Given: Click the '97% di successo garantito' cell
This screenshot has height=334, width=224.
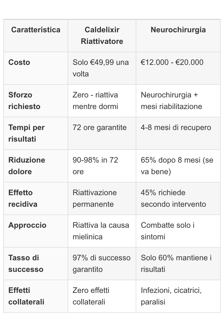Looking at the screenshot, I should (101, 263).
